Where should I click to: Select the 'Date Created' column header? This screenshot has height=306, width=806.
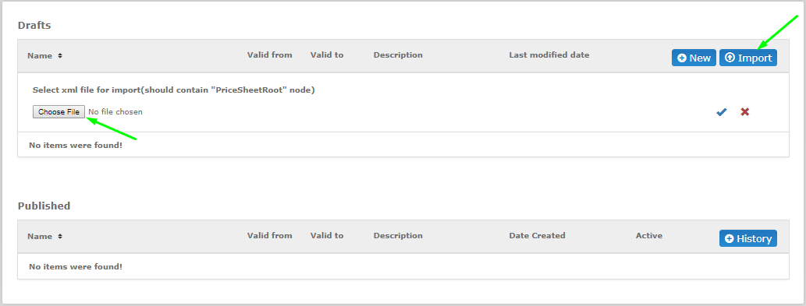[537, 236]
